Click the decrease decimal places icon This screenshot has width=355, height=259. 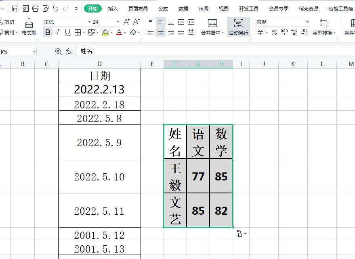coord(305,32)
